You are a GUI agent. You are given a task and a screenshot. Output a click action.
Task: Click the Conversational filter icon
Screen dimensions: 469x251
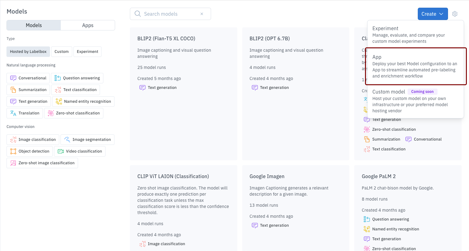13,78
